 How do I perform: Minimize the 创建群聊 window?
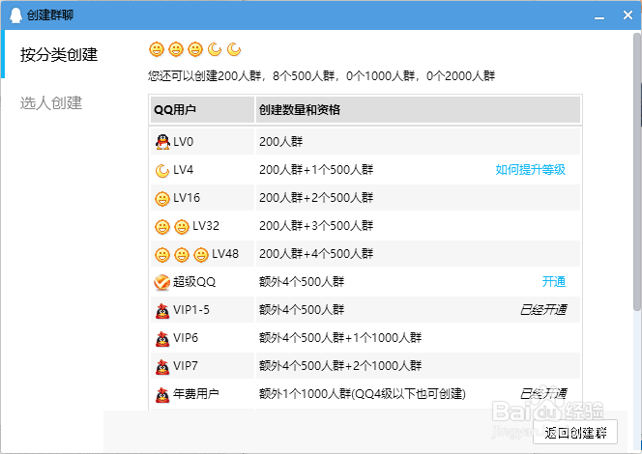599,16
